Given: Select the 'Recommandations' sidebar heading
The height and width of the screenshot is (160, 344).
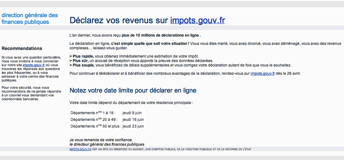Looking at the screenshot, I should pyautogui.click(x=22, y=49).
